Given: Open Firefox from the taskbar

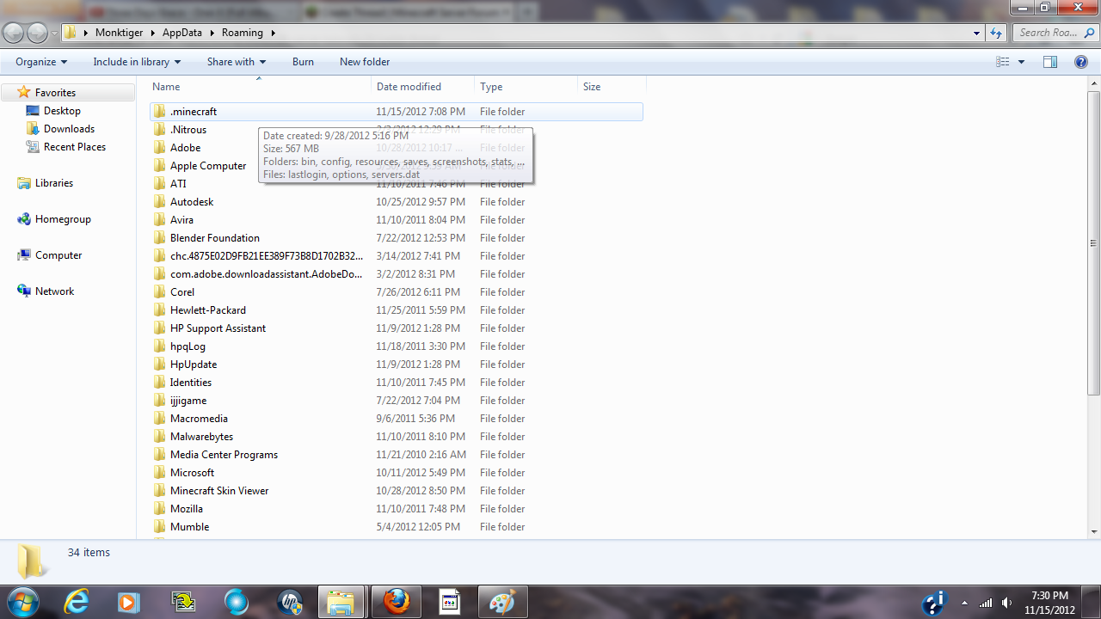Looking at the screenshot, I should [x=397, y=602].
